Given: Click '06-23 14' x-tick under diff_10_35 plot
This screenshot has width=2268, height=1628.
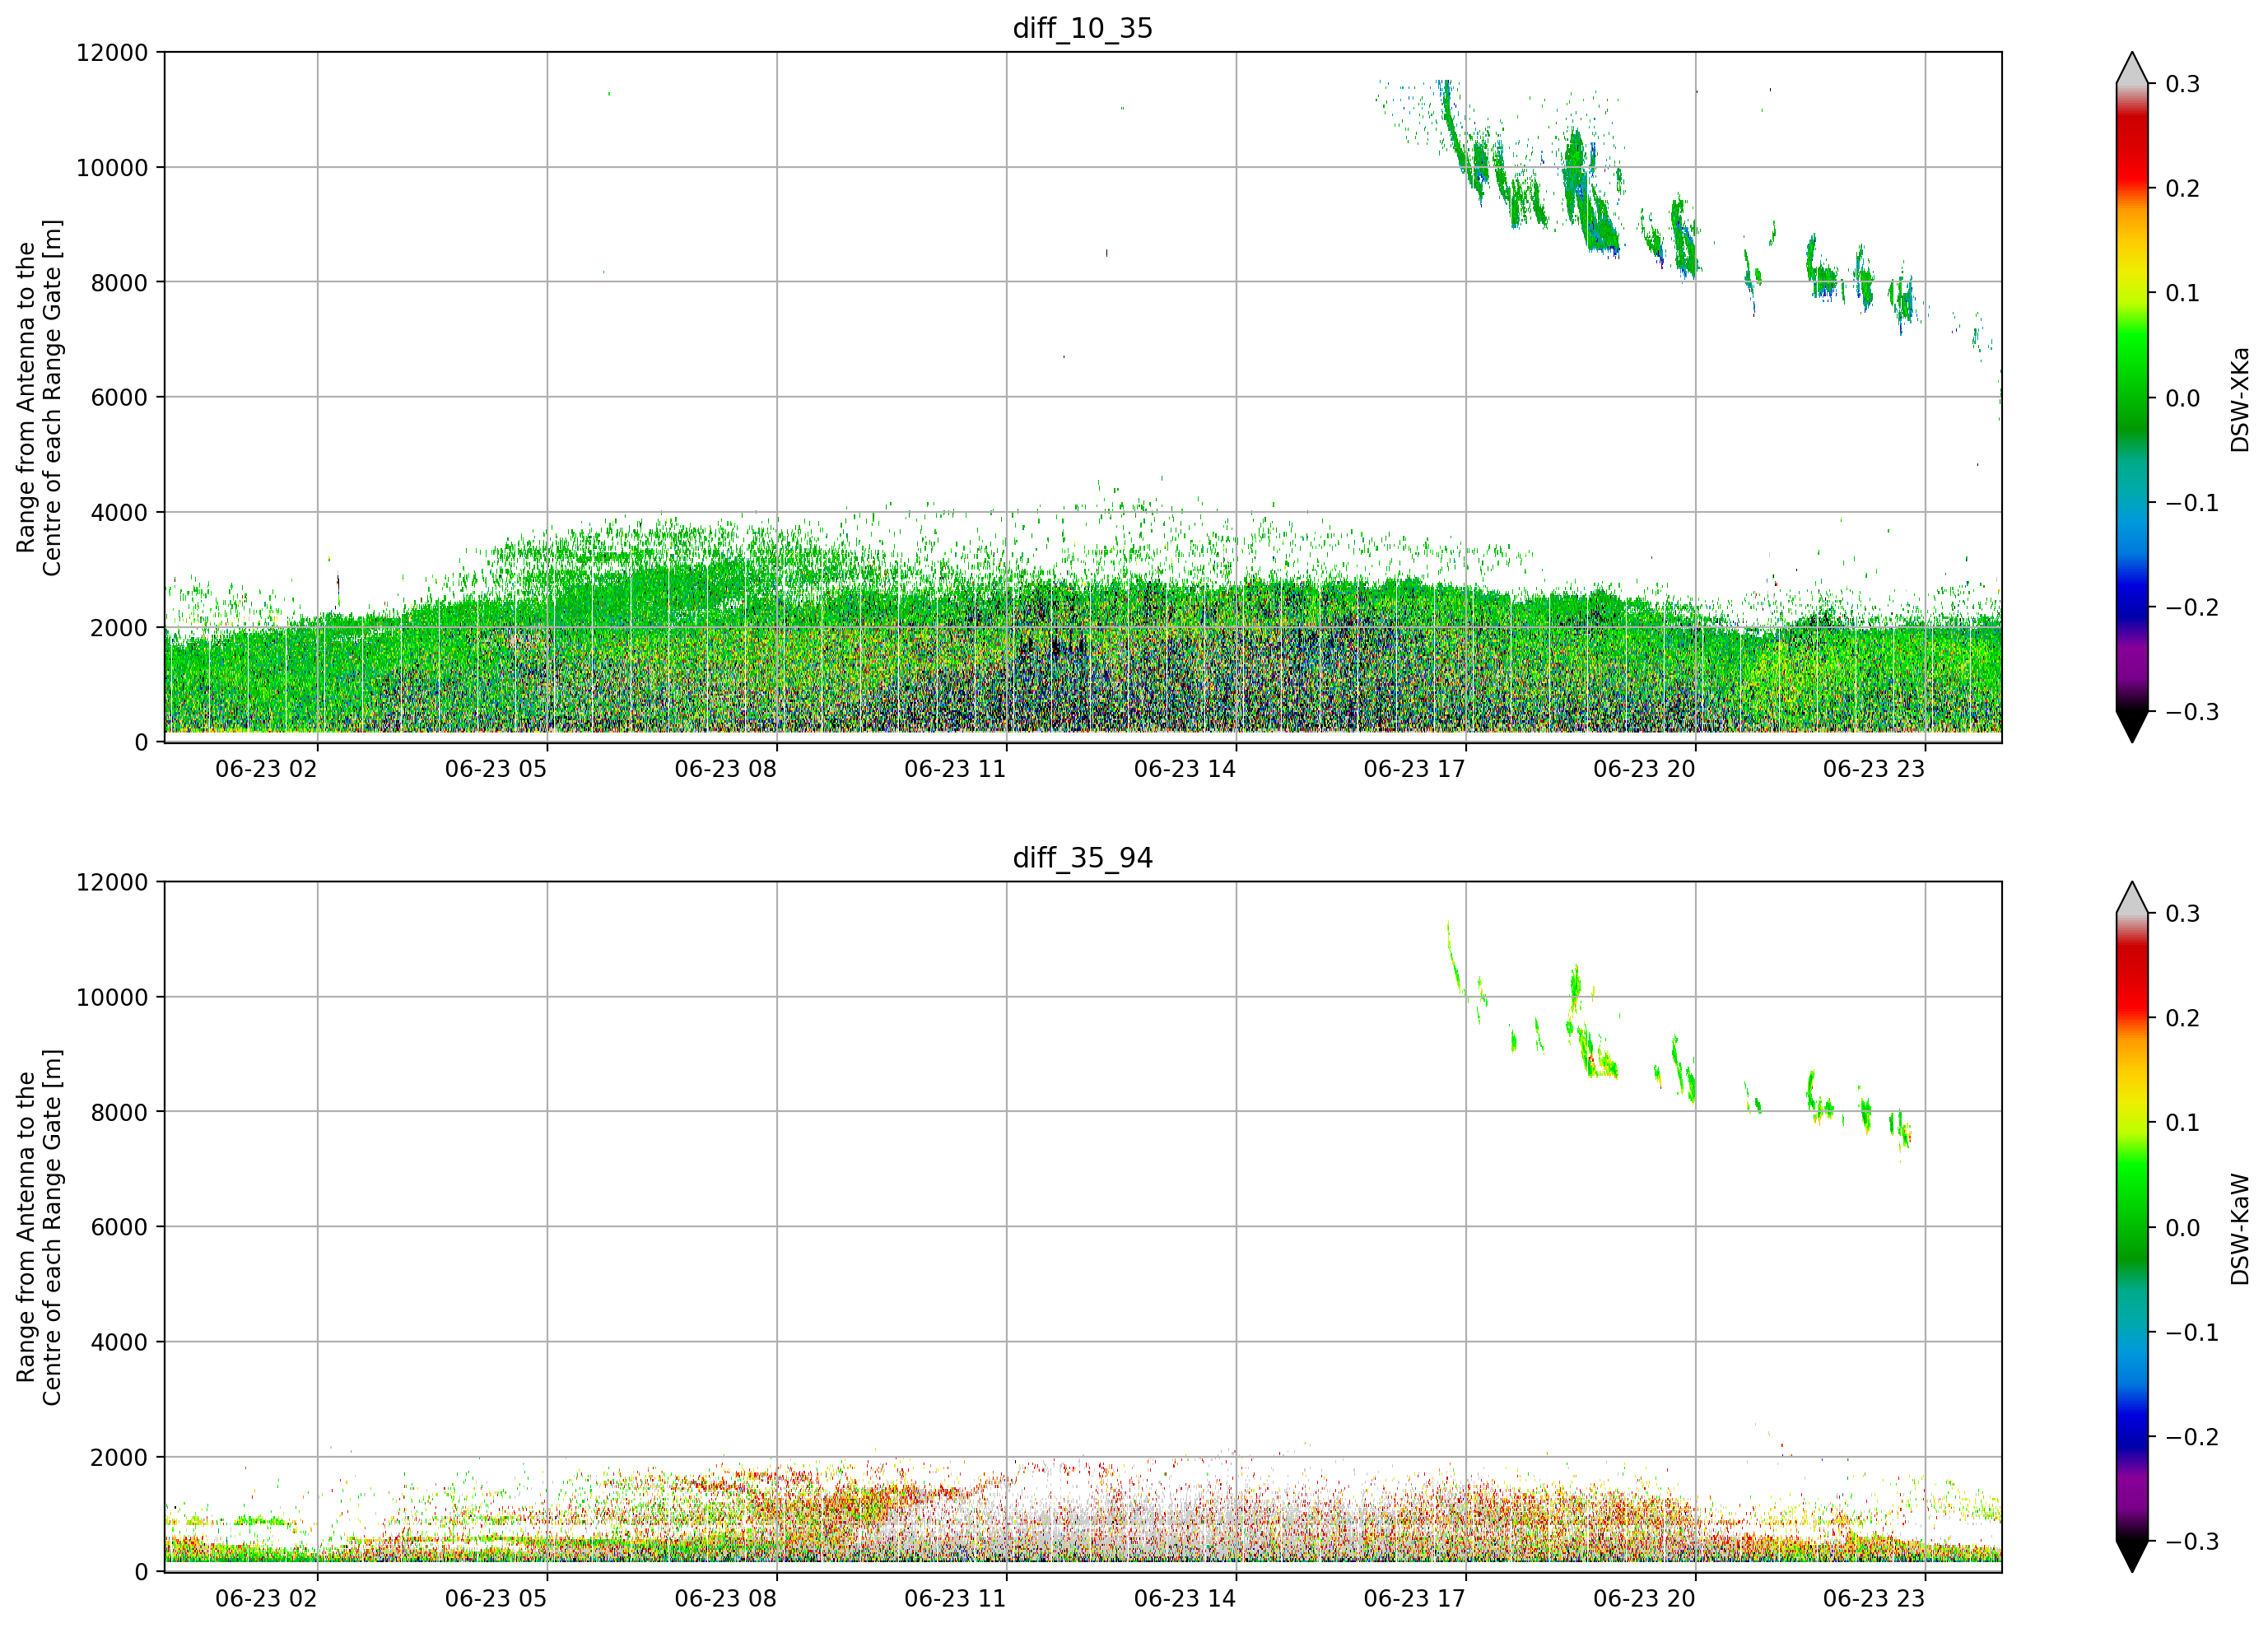Looking at the screenshot, I should coord(1185,769).
